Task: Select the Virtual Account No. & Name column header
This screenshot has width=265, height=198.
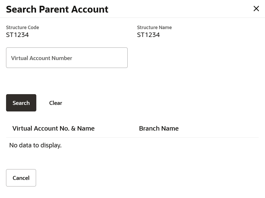Action: (53, 128)
